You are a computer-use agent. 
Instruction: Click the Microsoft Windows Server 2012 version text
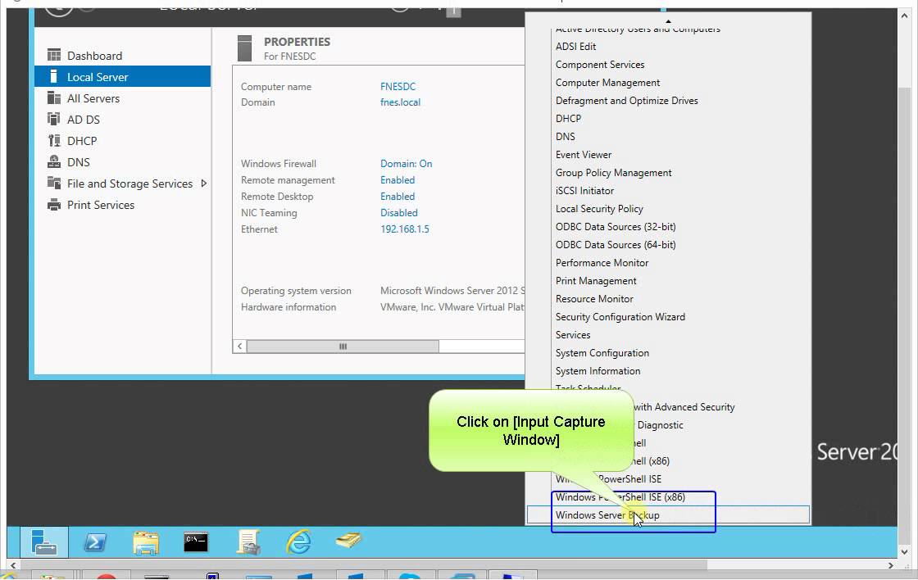point(452,290)
